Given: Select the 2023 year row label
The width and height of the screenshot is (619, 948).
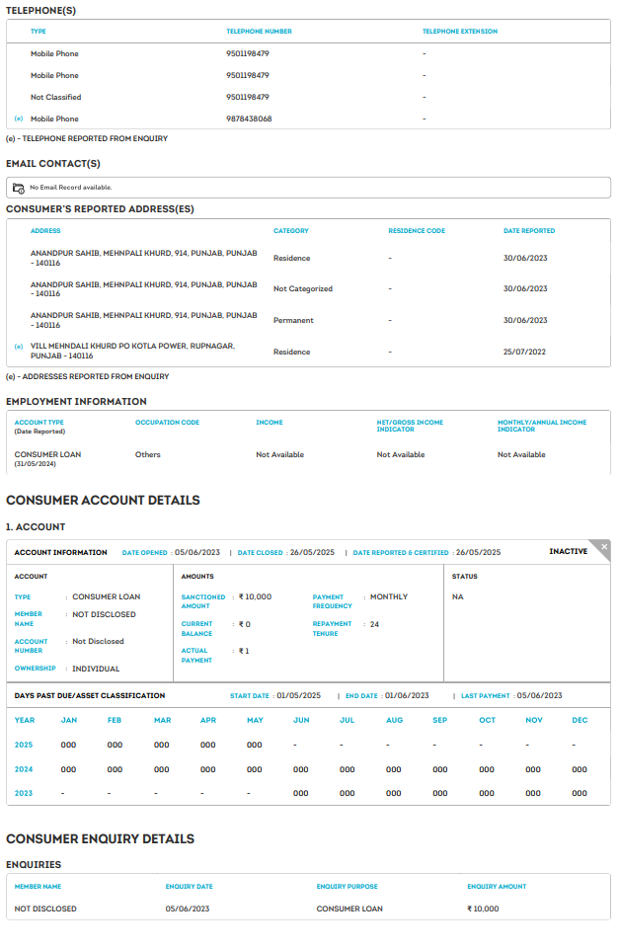Looking at the screenshot, I should [x=25, y=793].
